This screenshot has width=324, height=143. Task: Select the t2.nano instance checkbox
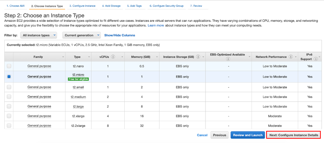[x=9, y=66]
